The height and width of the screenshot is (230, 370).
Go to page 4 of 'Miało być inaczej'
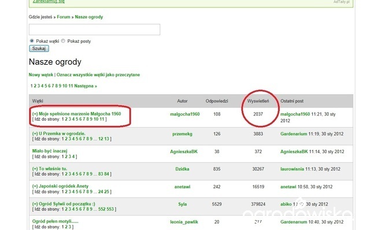point(73,157)
